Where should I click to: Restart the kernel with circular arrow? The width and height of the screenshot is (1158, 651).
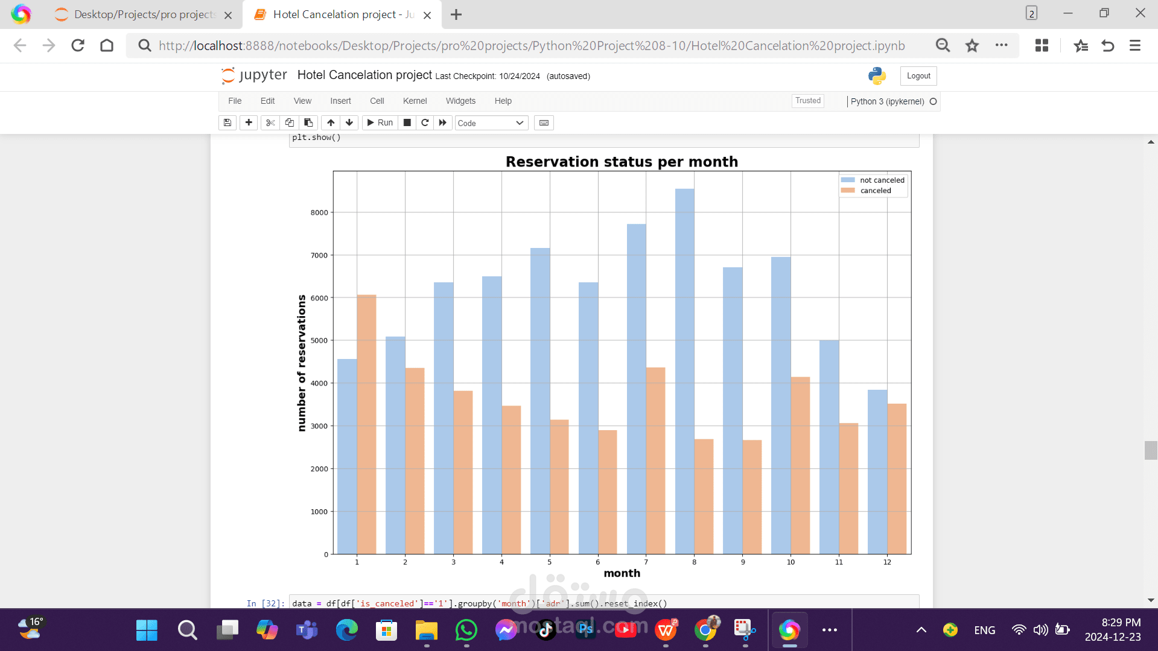coord(425,123)
